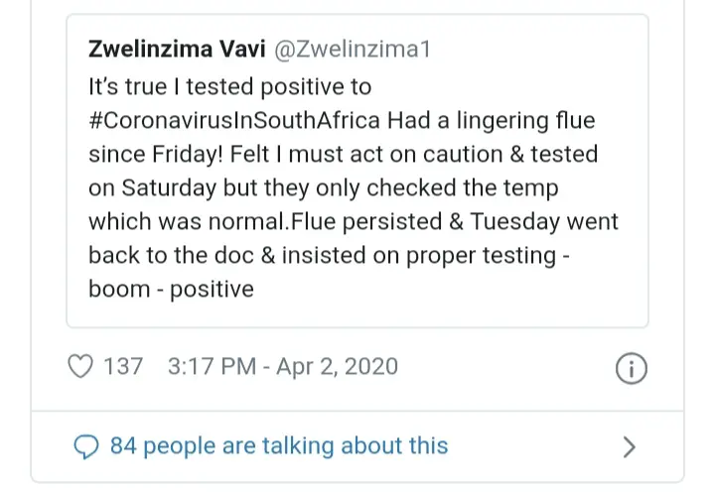Image resolution: width=715 pixels, height=492 pixels.
Task: Open the '84 people are talking about this' link
Action: coord(279,445)
